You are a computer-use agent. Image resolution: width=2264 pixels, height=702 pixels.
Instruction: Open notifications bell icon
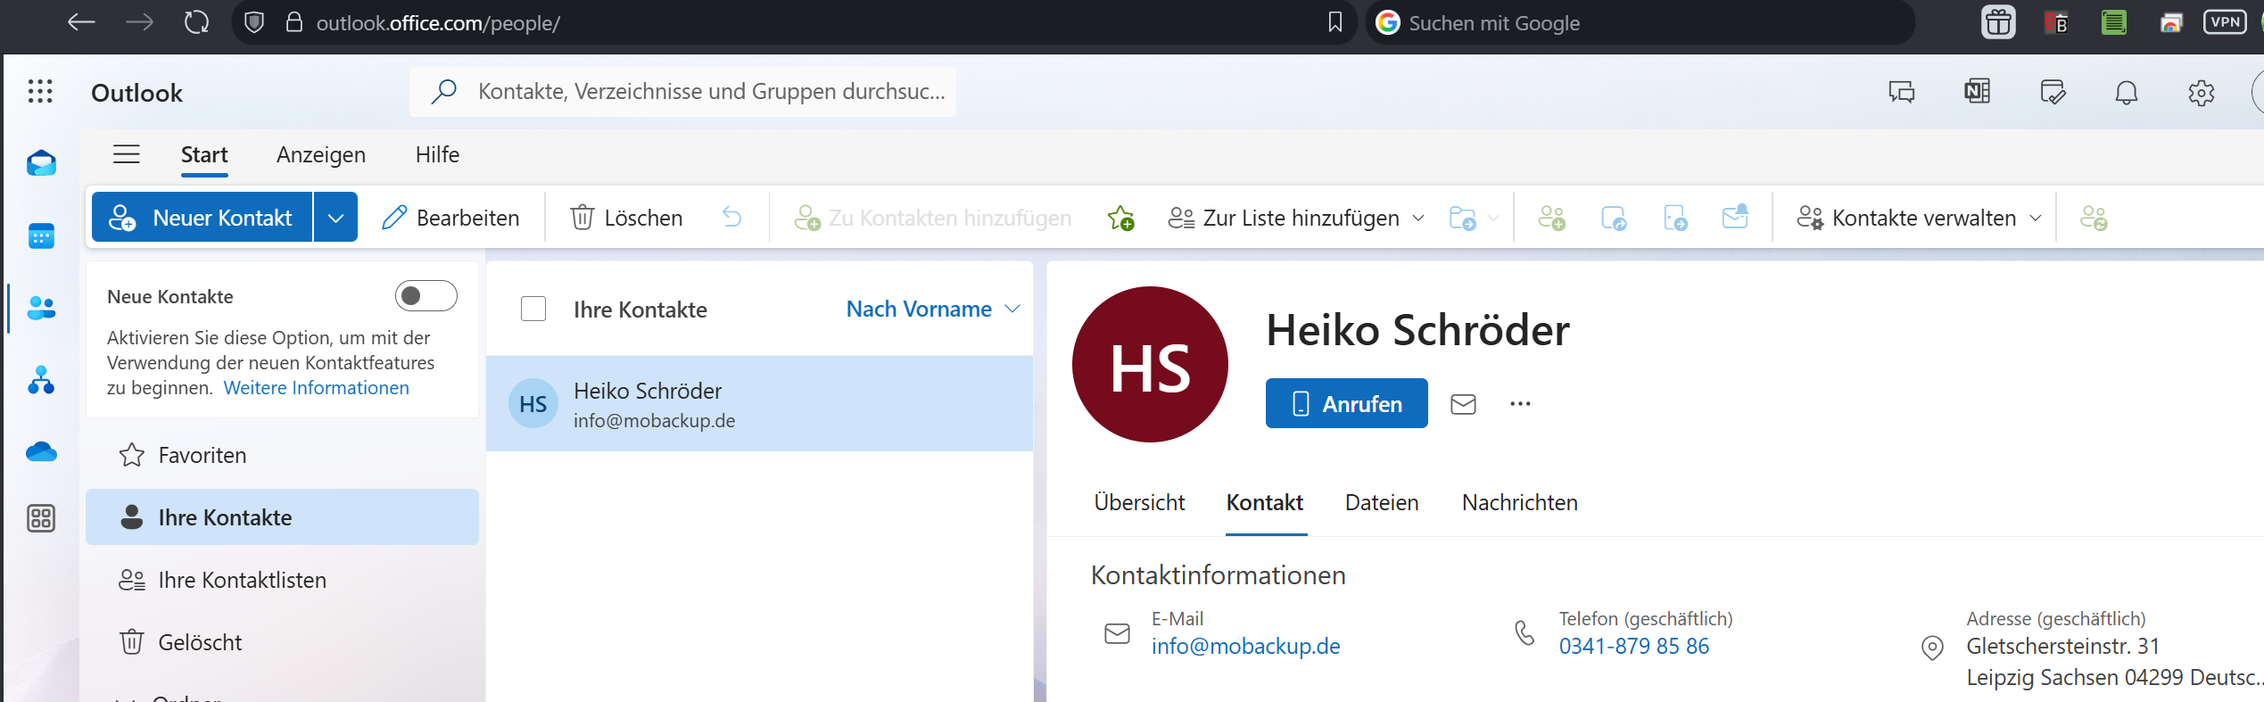[2127, 93]
